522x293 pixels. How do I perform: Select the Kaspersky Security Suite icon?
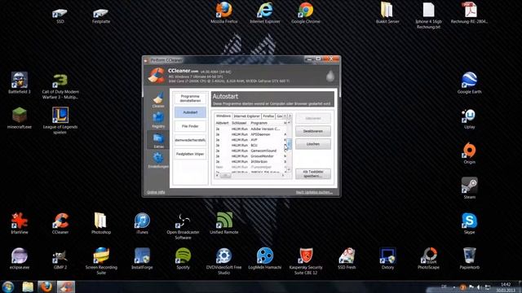point(306,261)
